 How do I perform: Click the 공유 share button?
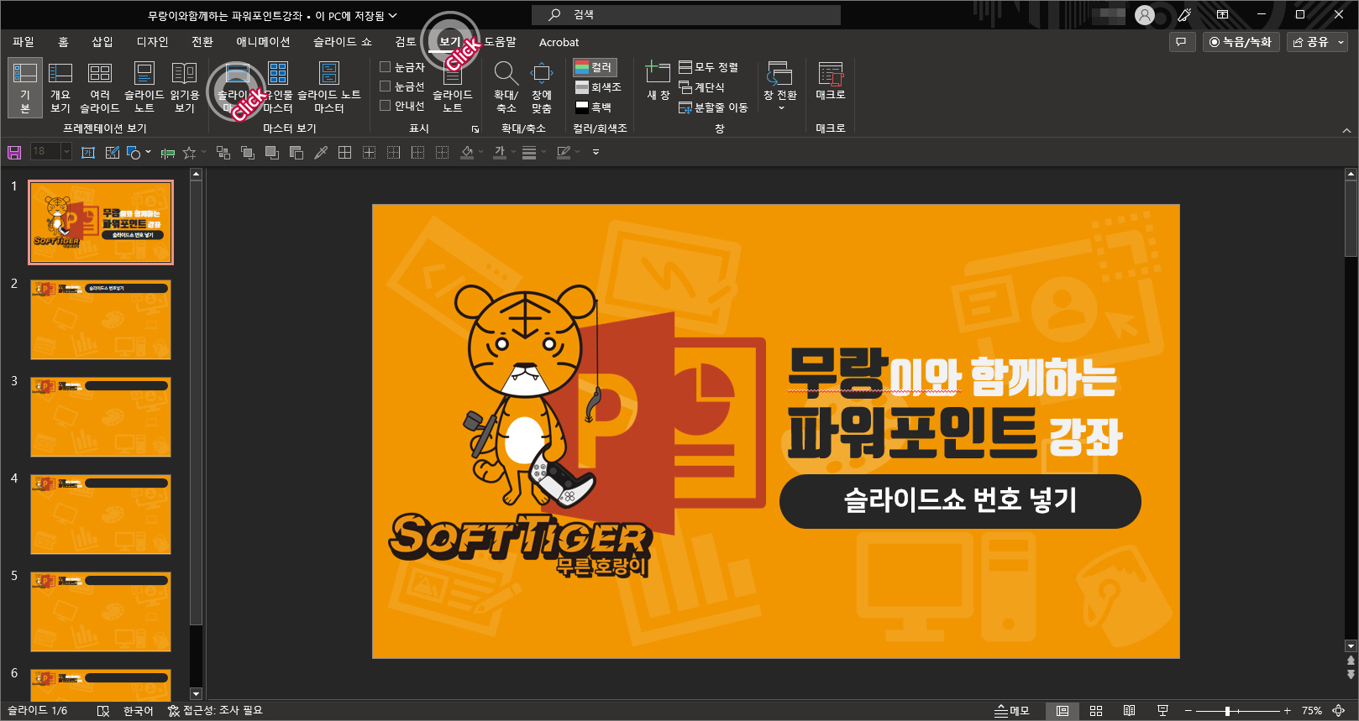tap(1310, 42)
